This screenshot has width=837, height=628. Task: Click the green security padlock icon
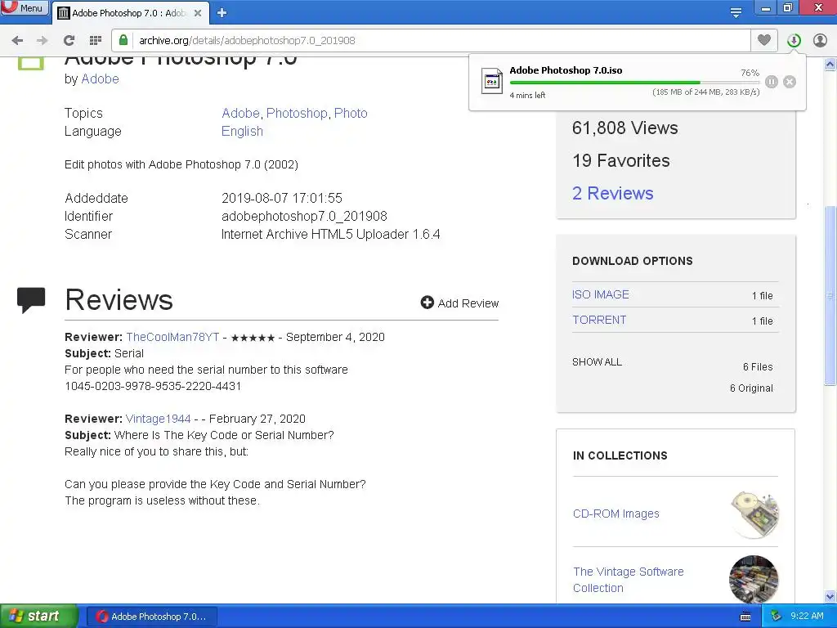[123, 40]
